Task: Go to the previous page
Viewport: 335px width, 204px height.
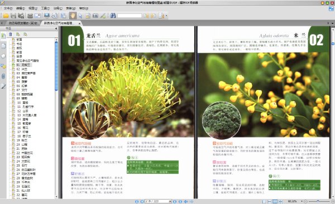Action: click(x=142, y=201)
